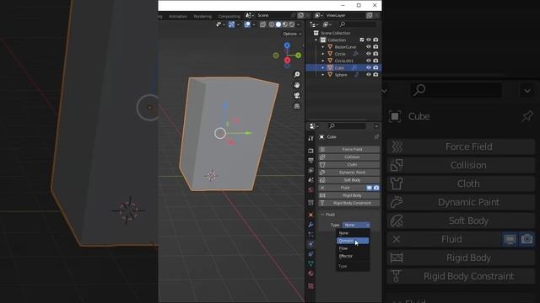Collapse the Fluid panel section
This screenshot has width=540, height=303.
(x=322, y=215)
